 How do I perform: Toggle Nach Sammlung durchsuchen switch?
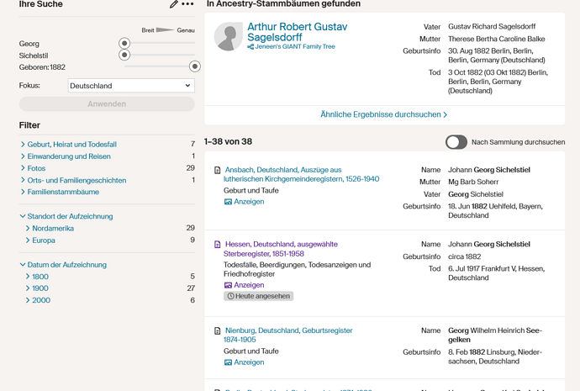[456, 142]
